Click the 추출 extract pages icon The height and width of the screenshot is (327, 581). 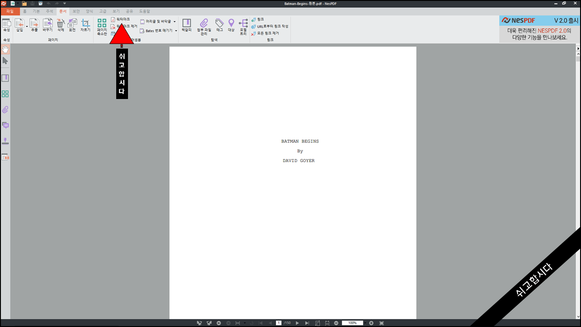coord(34,25)
